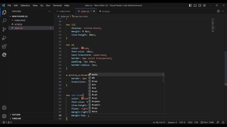Toggle primary side bar layout icon
This screenshot has height=127, width=227.
(x=190, y=6)
